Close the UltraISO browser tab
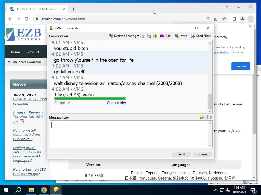Screen dimensions: 261x195 pyautogui.click(x=63, y=9)
